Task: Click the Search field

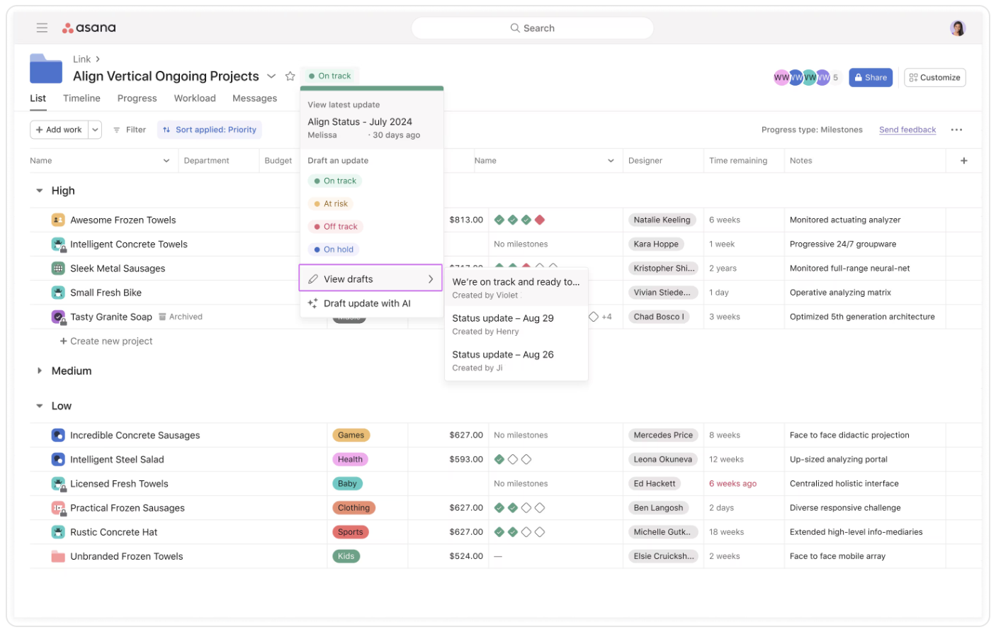Action: click(x=532, y=28)
